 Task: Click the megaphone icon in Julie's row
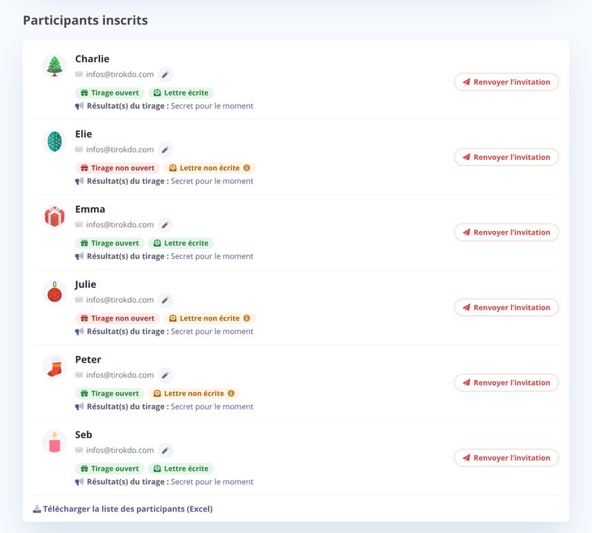click(x=79, y=332)
